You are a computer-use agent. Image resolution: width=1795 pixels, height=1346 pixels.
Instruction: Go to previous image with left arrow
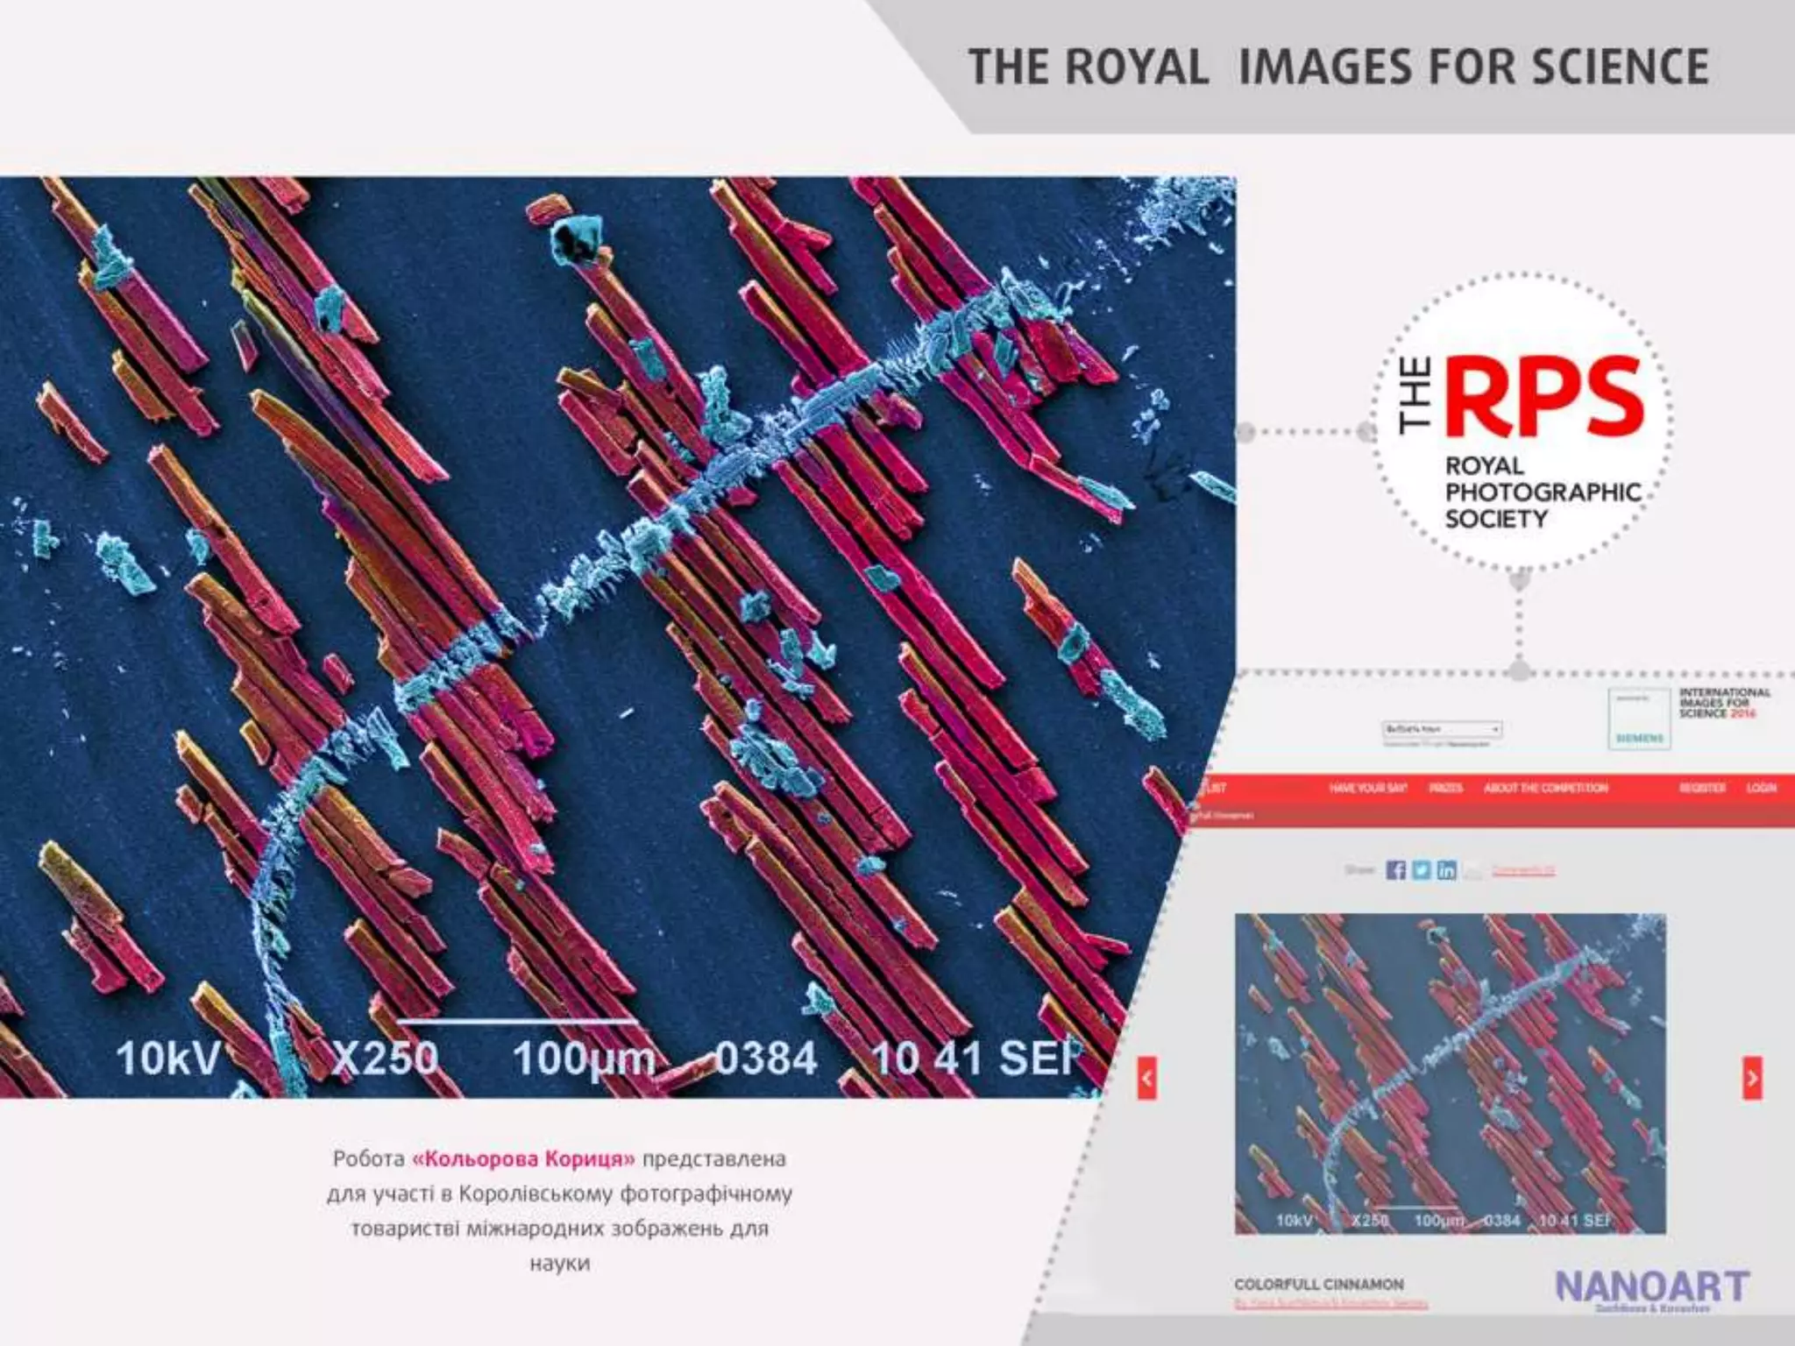(1146, 1078)
